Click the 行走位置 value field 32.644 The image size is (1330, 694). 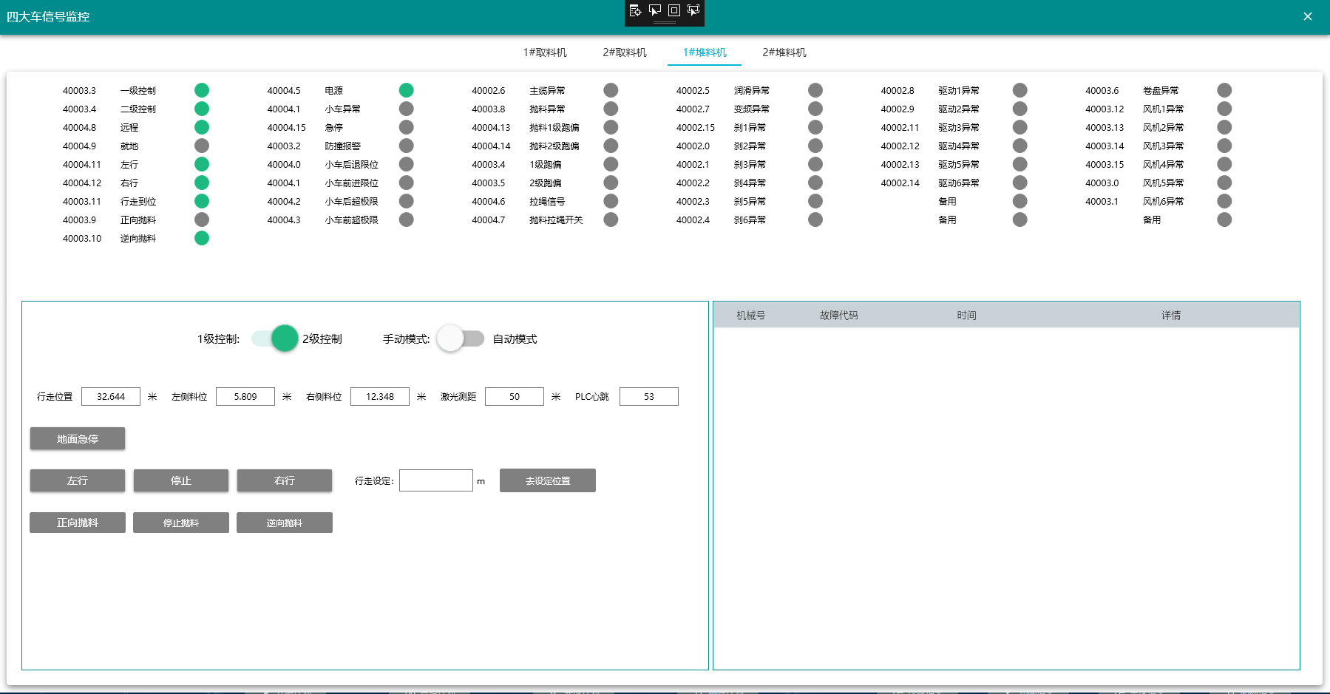(111, 396)
